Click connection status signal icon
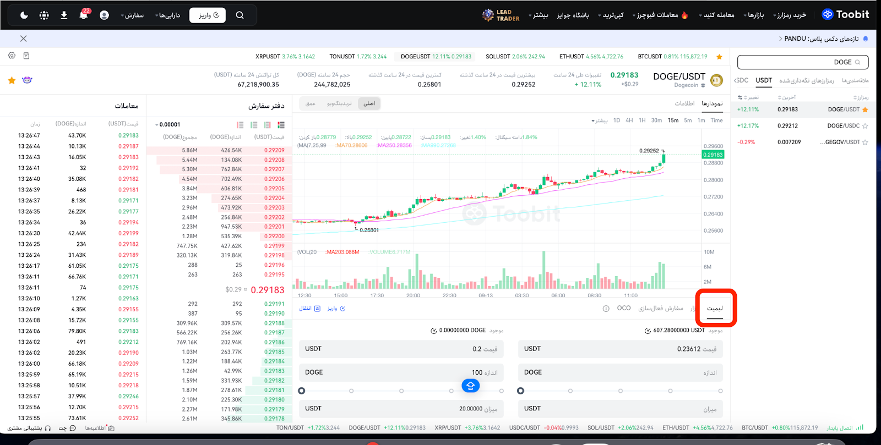This screenshot has width=881, height=445. click(x=860, y=427)
